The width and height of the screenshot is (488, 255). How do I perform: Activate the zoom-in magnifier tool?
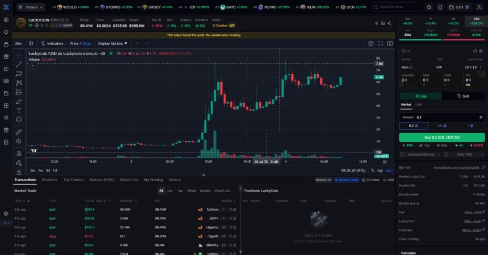point(19,141)
